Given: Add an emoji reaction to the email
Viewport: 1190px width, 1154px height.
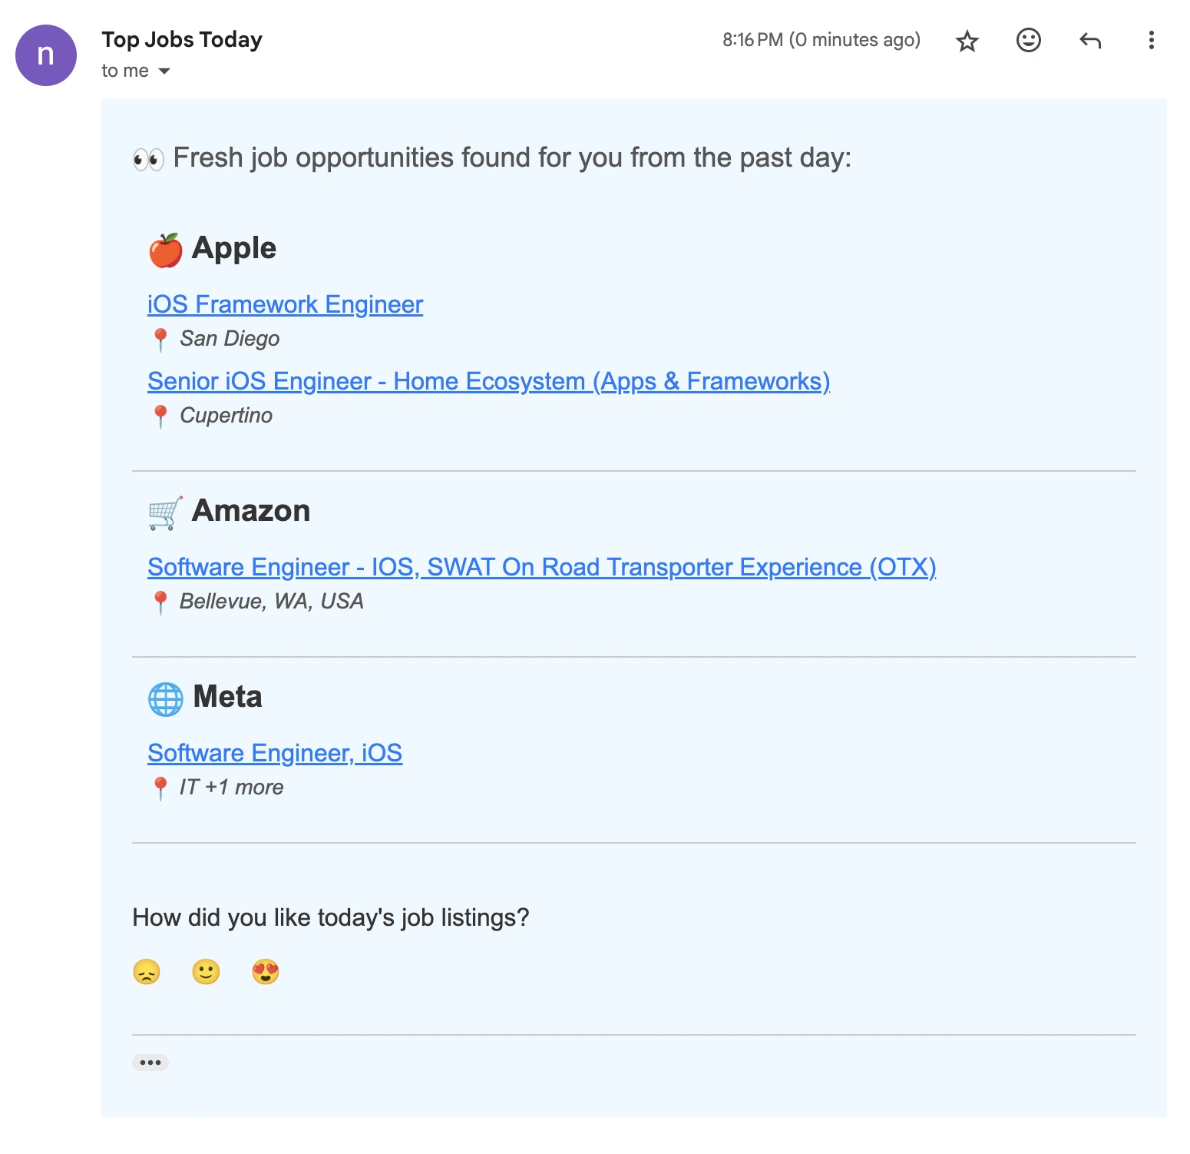Looking at the screenshot, I should tap(1028, 41).
